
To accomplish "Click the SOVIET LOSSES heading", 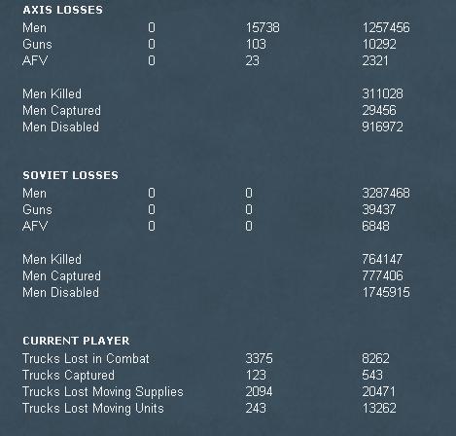I will click(70, 175).
